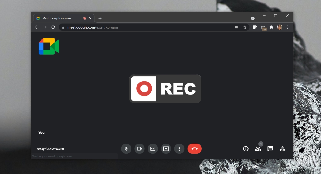Leave the call with red hang-up button
321x174 pixels.
(194, 149)
